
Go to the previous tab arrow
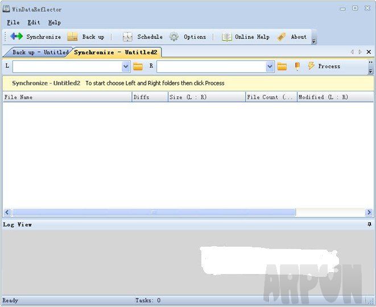(x=352, y=52)
